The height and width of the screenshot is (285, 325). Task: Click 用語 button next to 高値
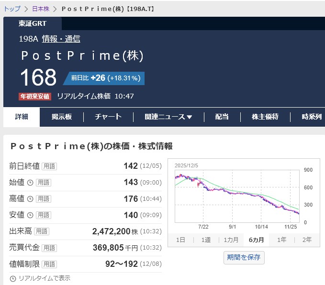[44, 199]
